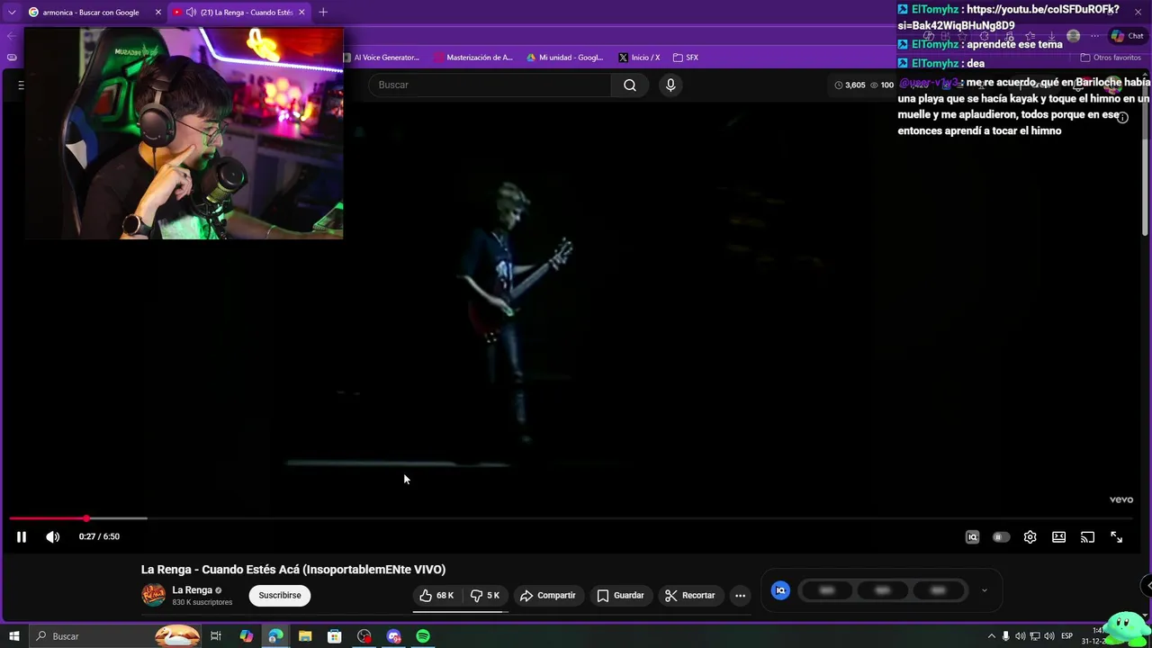The width and height of the screenshot is (1152, 648).
Task: Click the YouTube Buscar search field
Action: pos(490,85)
